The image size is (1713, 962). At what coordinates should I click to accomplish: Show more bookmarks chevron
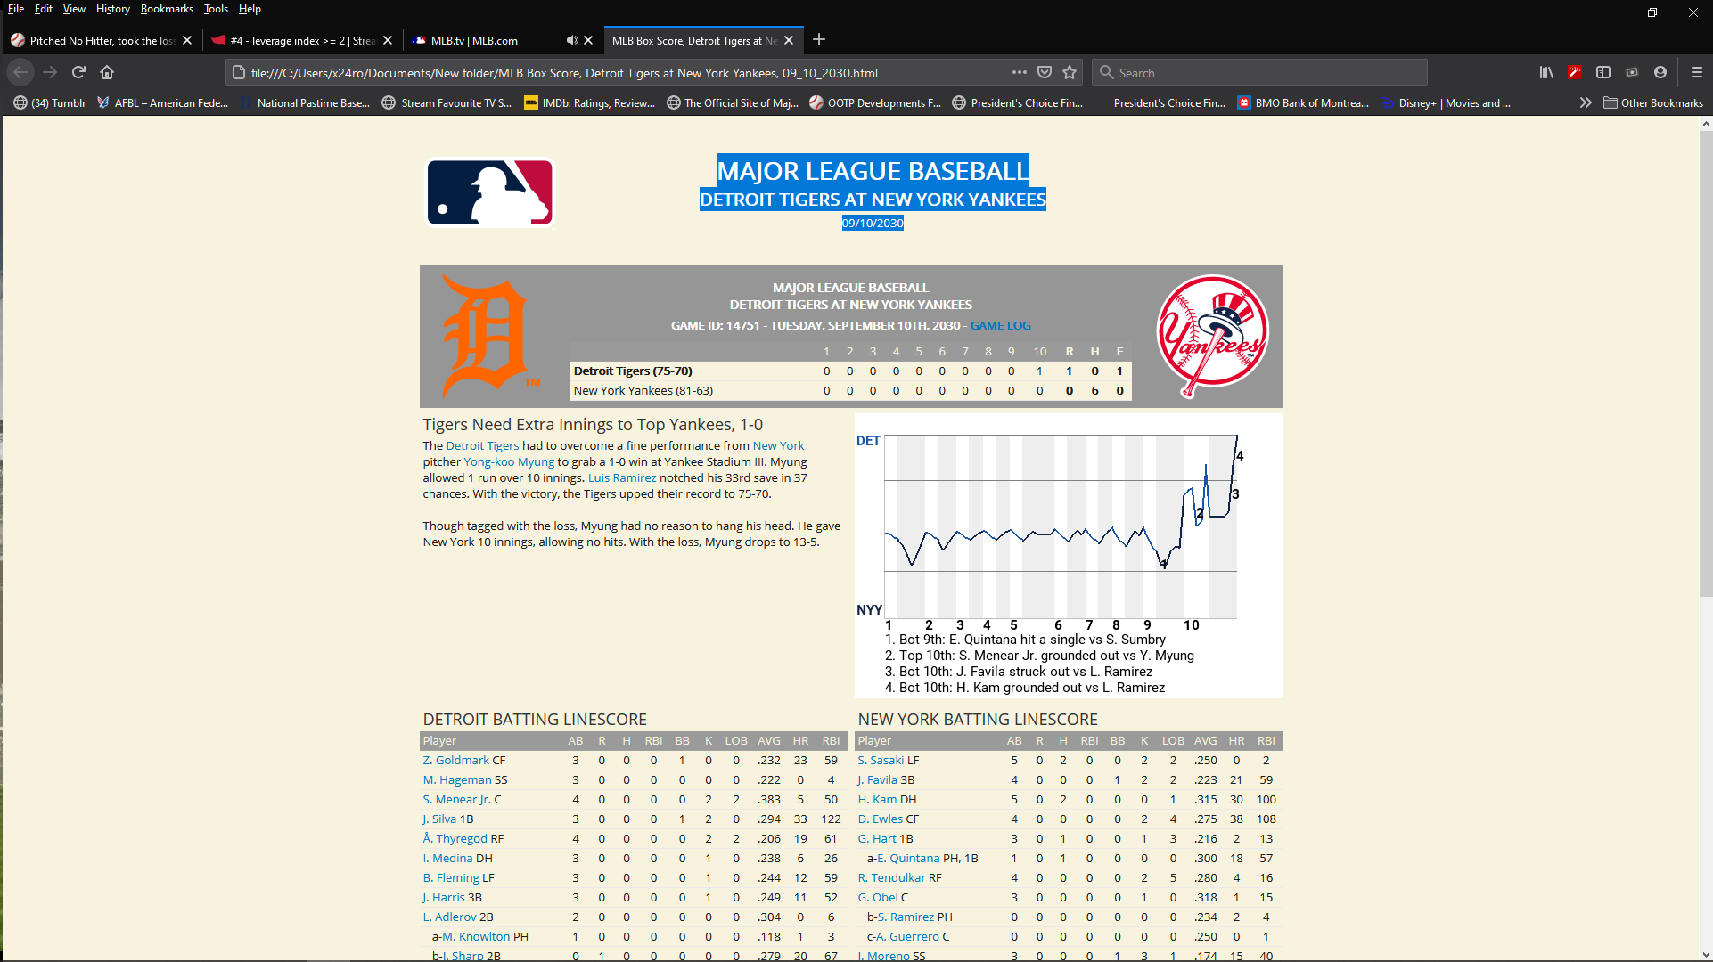[x=1586, y=102]
